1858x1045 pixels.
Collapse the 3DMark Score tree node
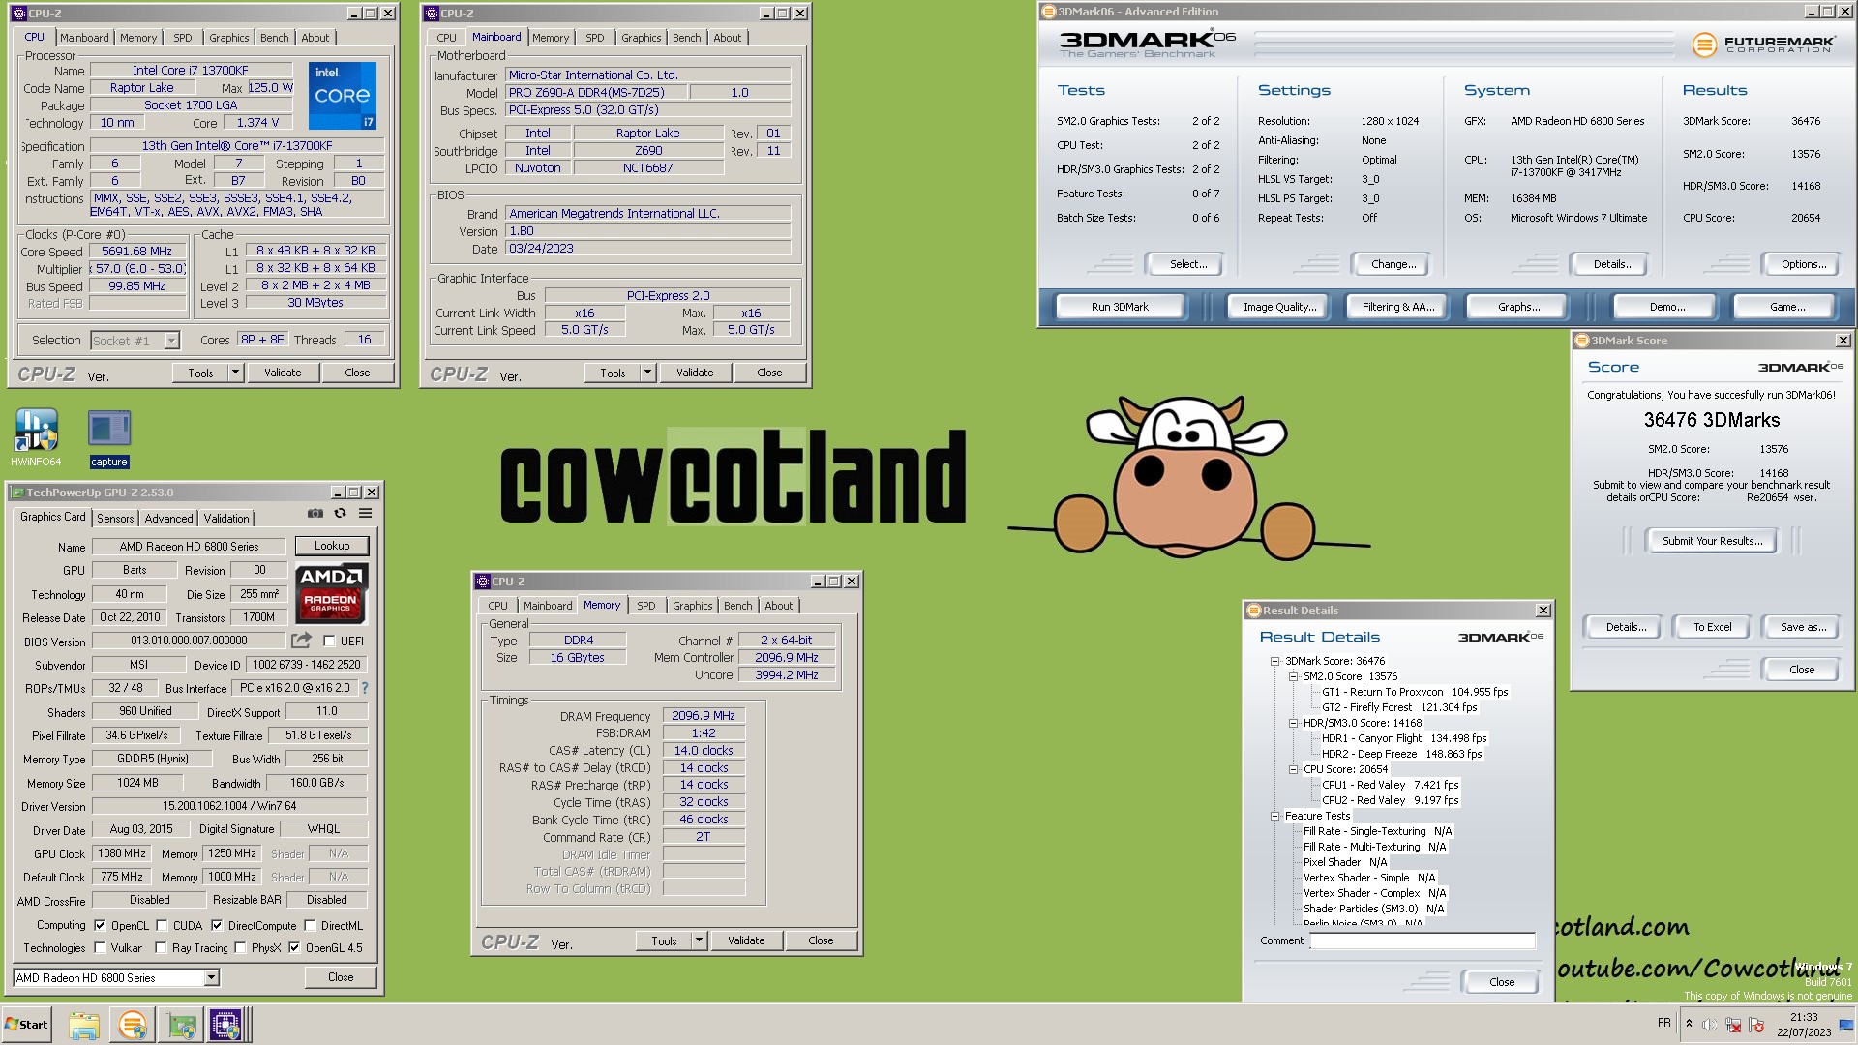coord(1274,661)
